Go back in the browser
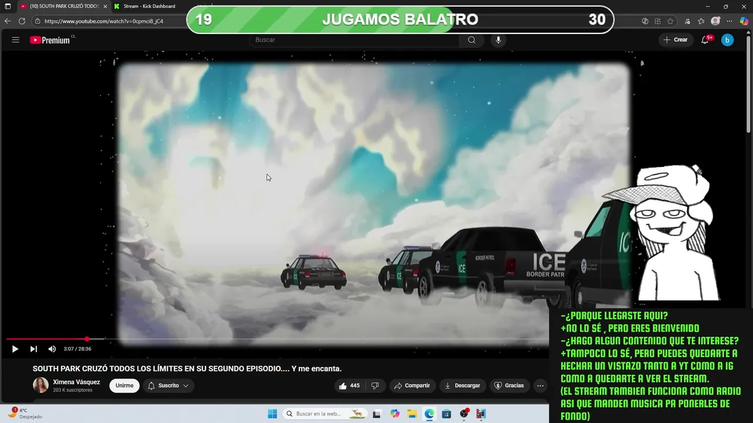 pyautogui.click(x=8, y=21)
